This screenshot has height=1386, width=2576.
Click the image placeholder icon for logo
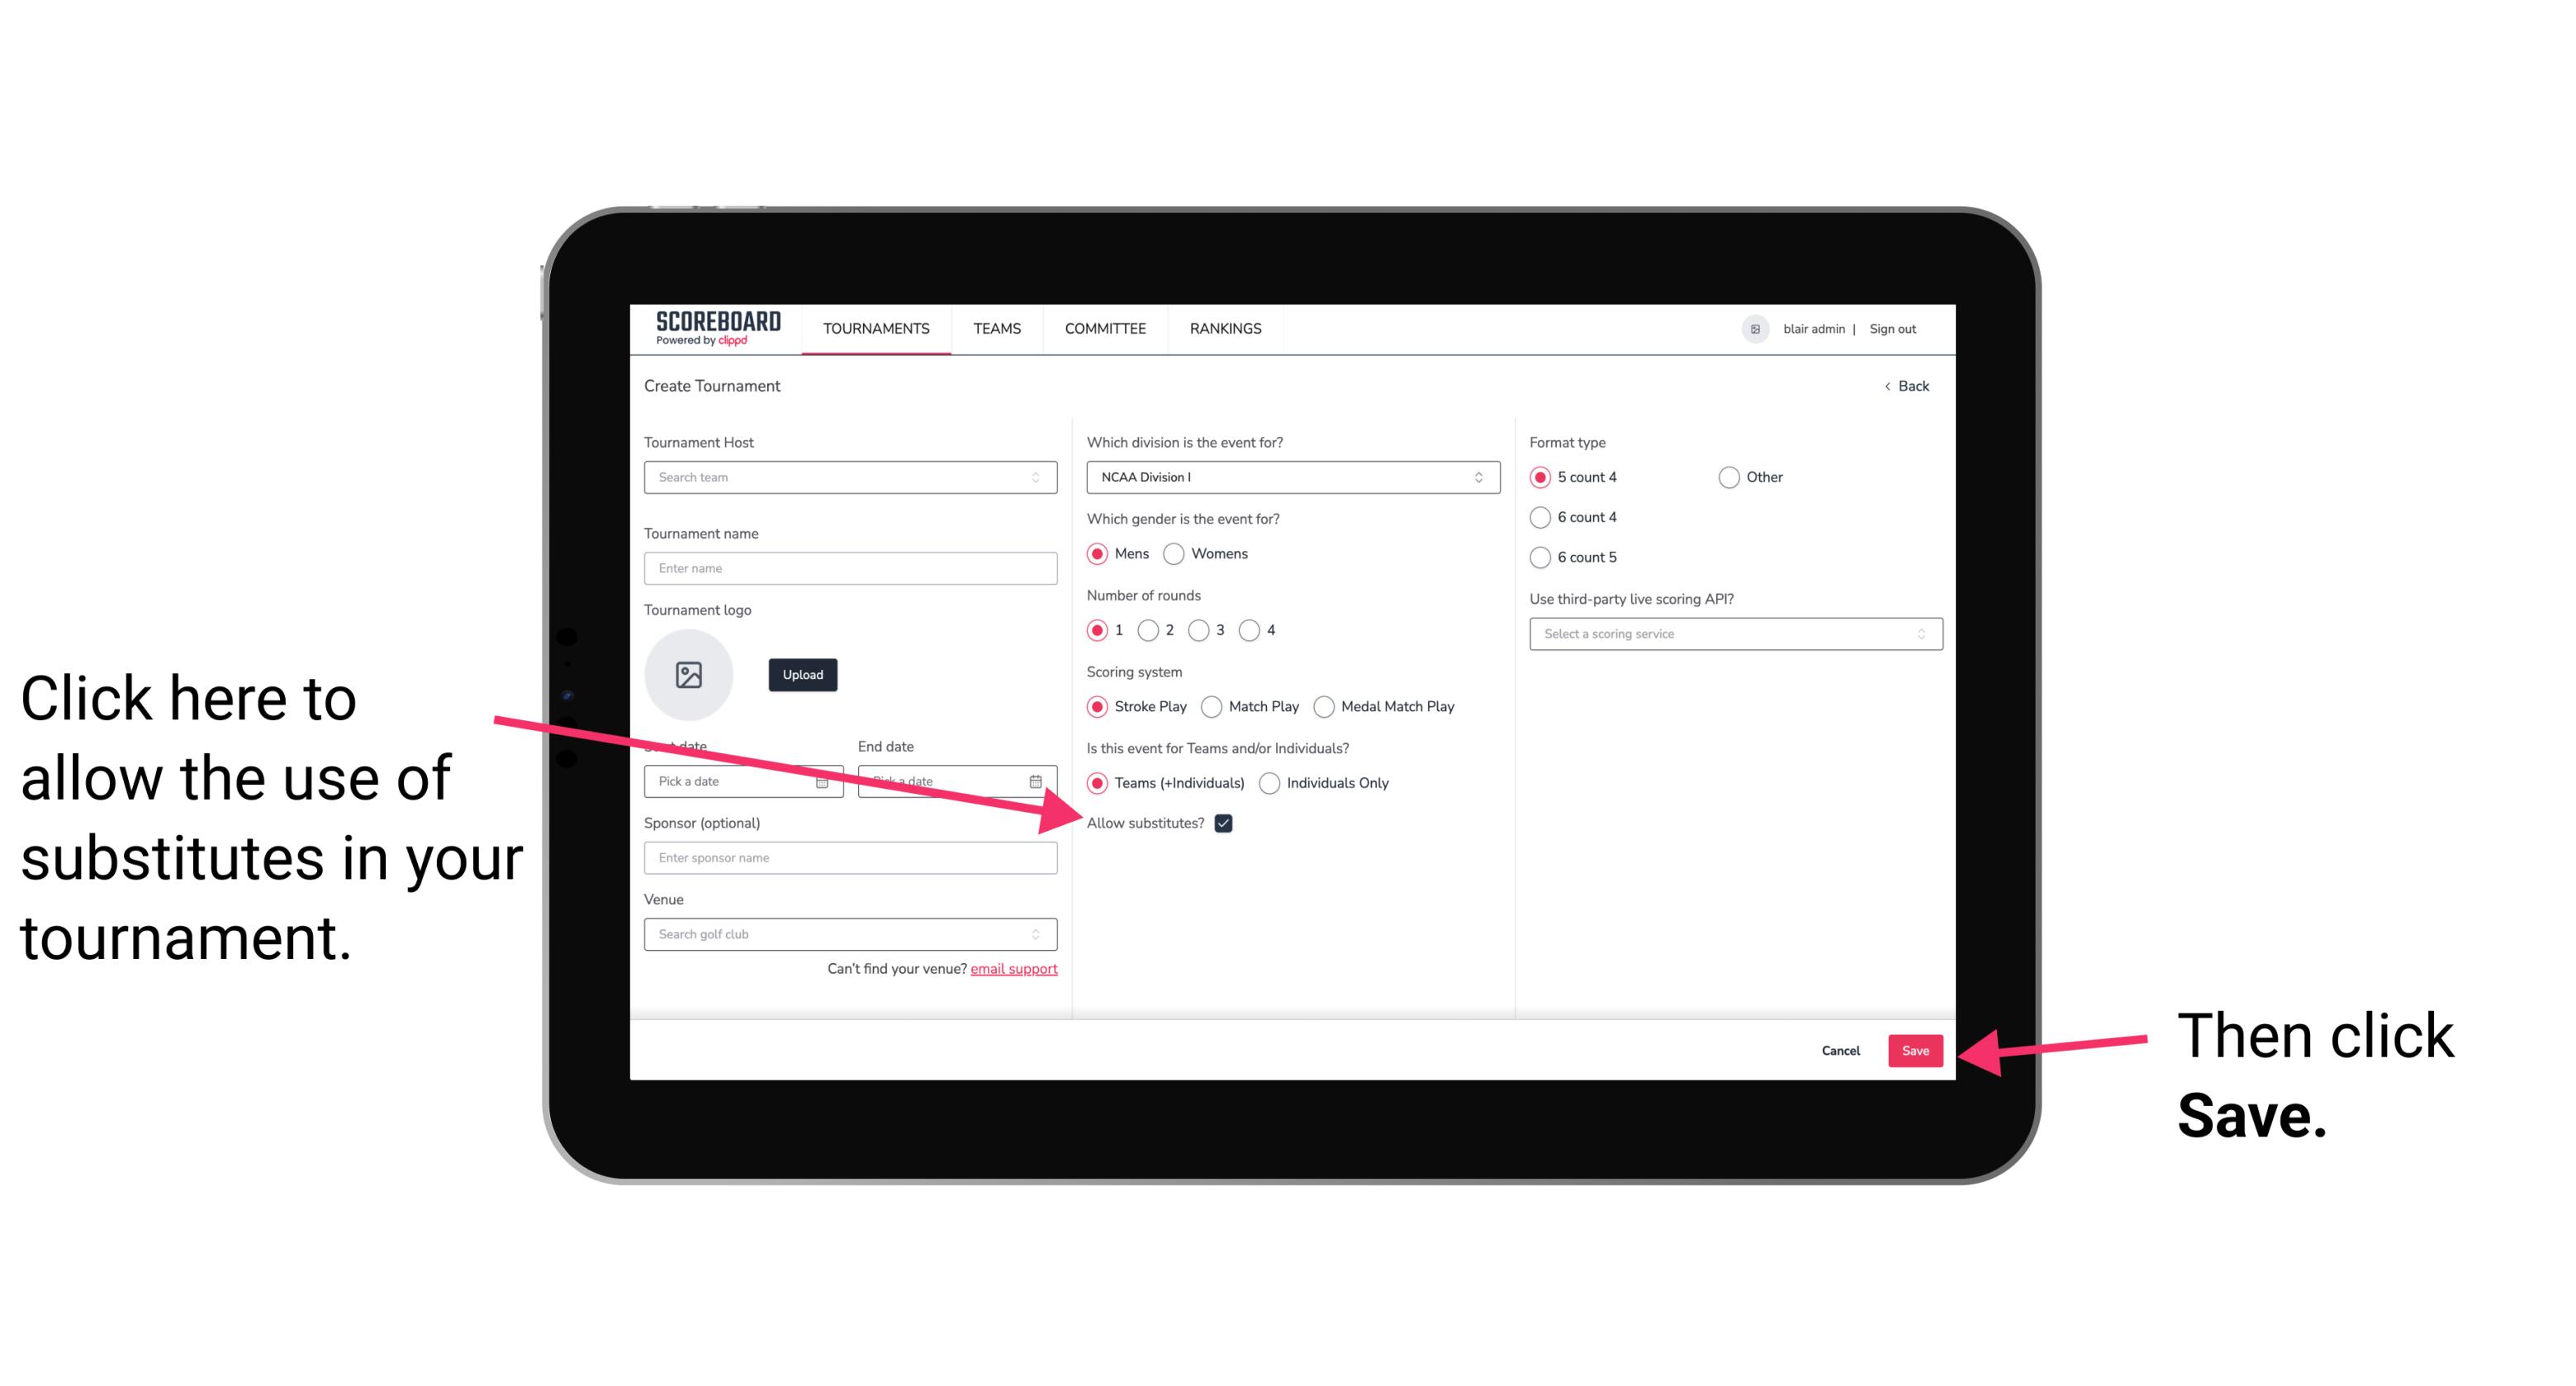[x=689, y=671]
